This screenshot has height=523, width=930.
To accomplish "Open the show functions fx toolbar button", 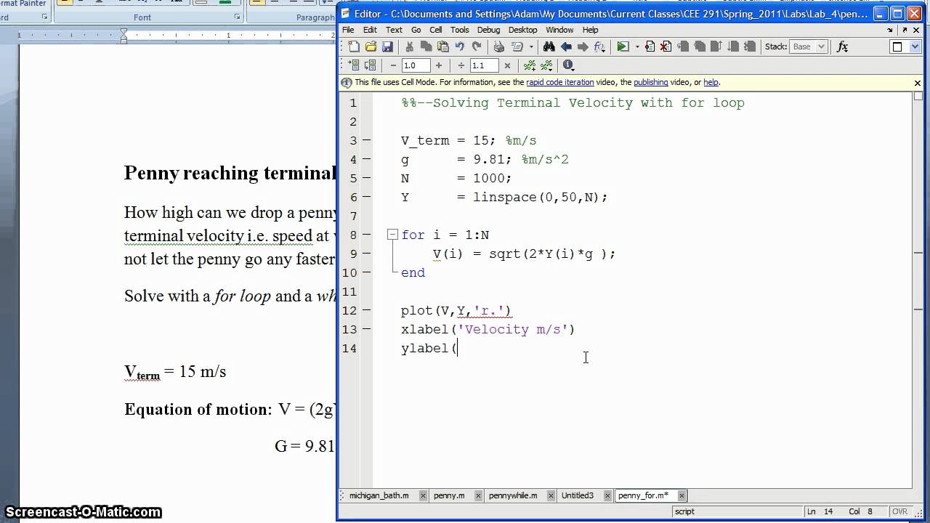I will tap(599, 46).
